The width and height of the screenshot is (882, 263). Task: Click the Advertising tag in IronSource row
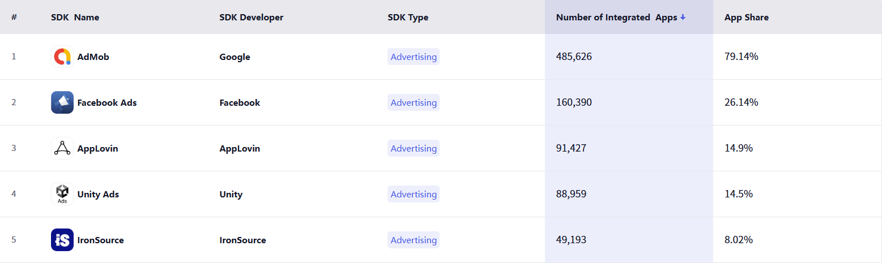click(414, 240)
